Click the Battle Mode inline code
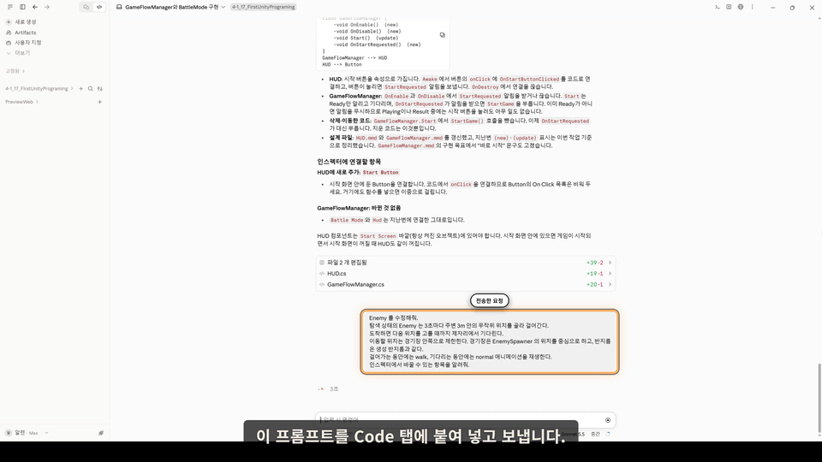Image resolution: width=822 pixels, height=462 pixels. tap(347, 220)
